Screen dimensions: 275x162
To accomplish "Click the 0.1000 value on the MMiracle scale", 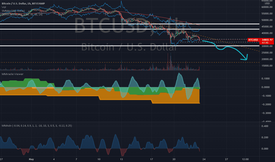I will (x=266, y=78).
